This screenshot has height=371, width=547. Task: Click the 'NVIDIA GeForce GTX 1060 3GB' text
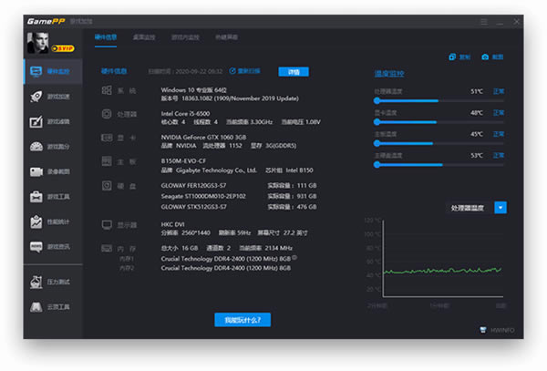(x=203, y=137)
